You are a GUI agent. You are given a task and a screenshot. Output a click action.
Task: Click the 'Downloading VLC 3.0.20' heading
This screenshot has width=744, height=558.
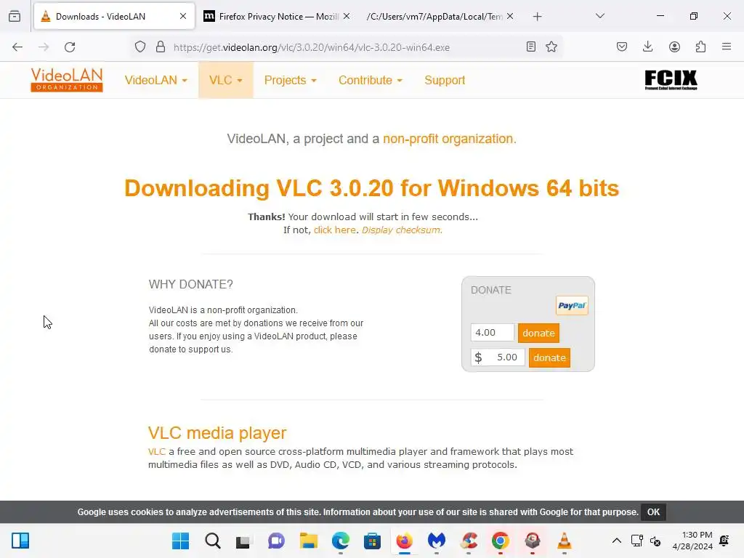tap(371, 188)
